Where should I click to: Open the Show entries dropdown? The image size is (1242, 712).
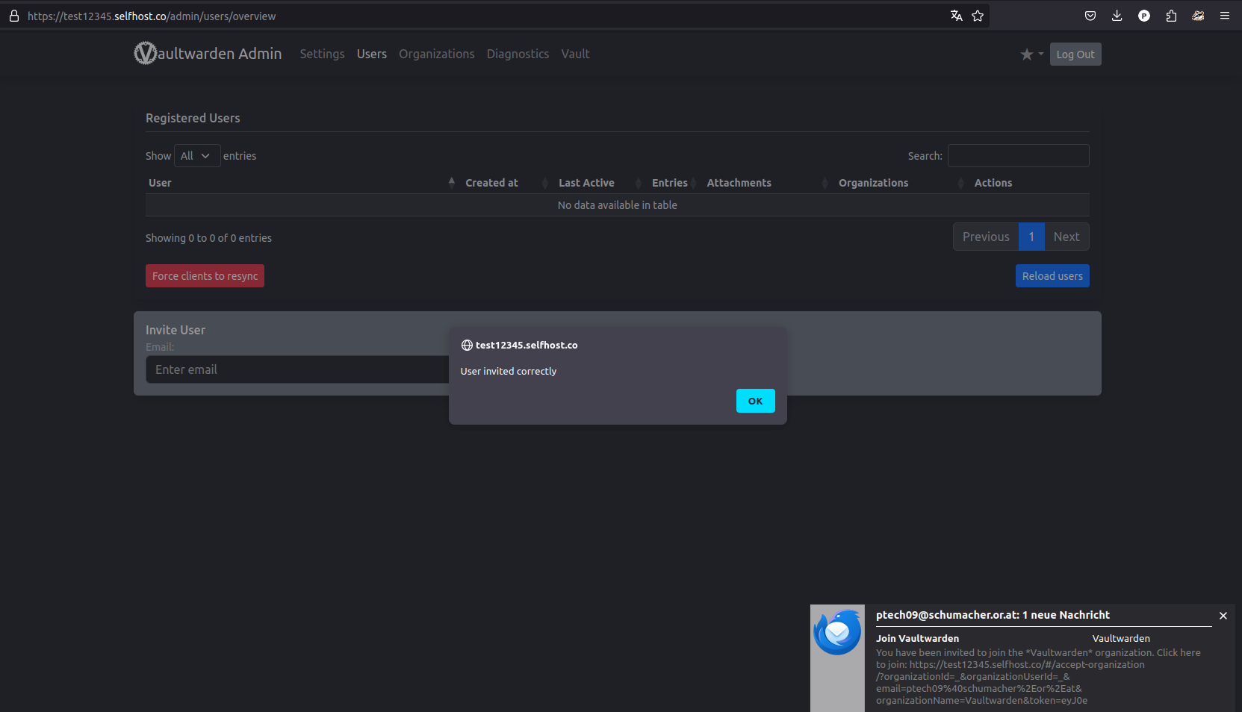point(196,156)
